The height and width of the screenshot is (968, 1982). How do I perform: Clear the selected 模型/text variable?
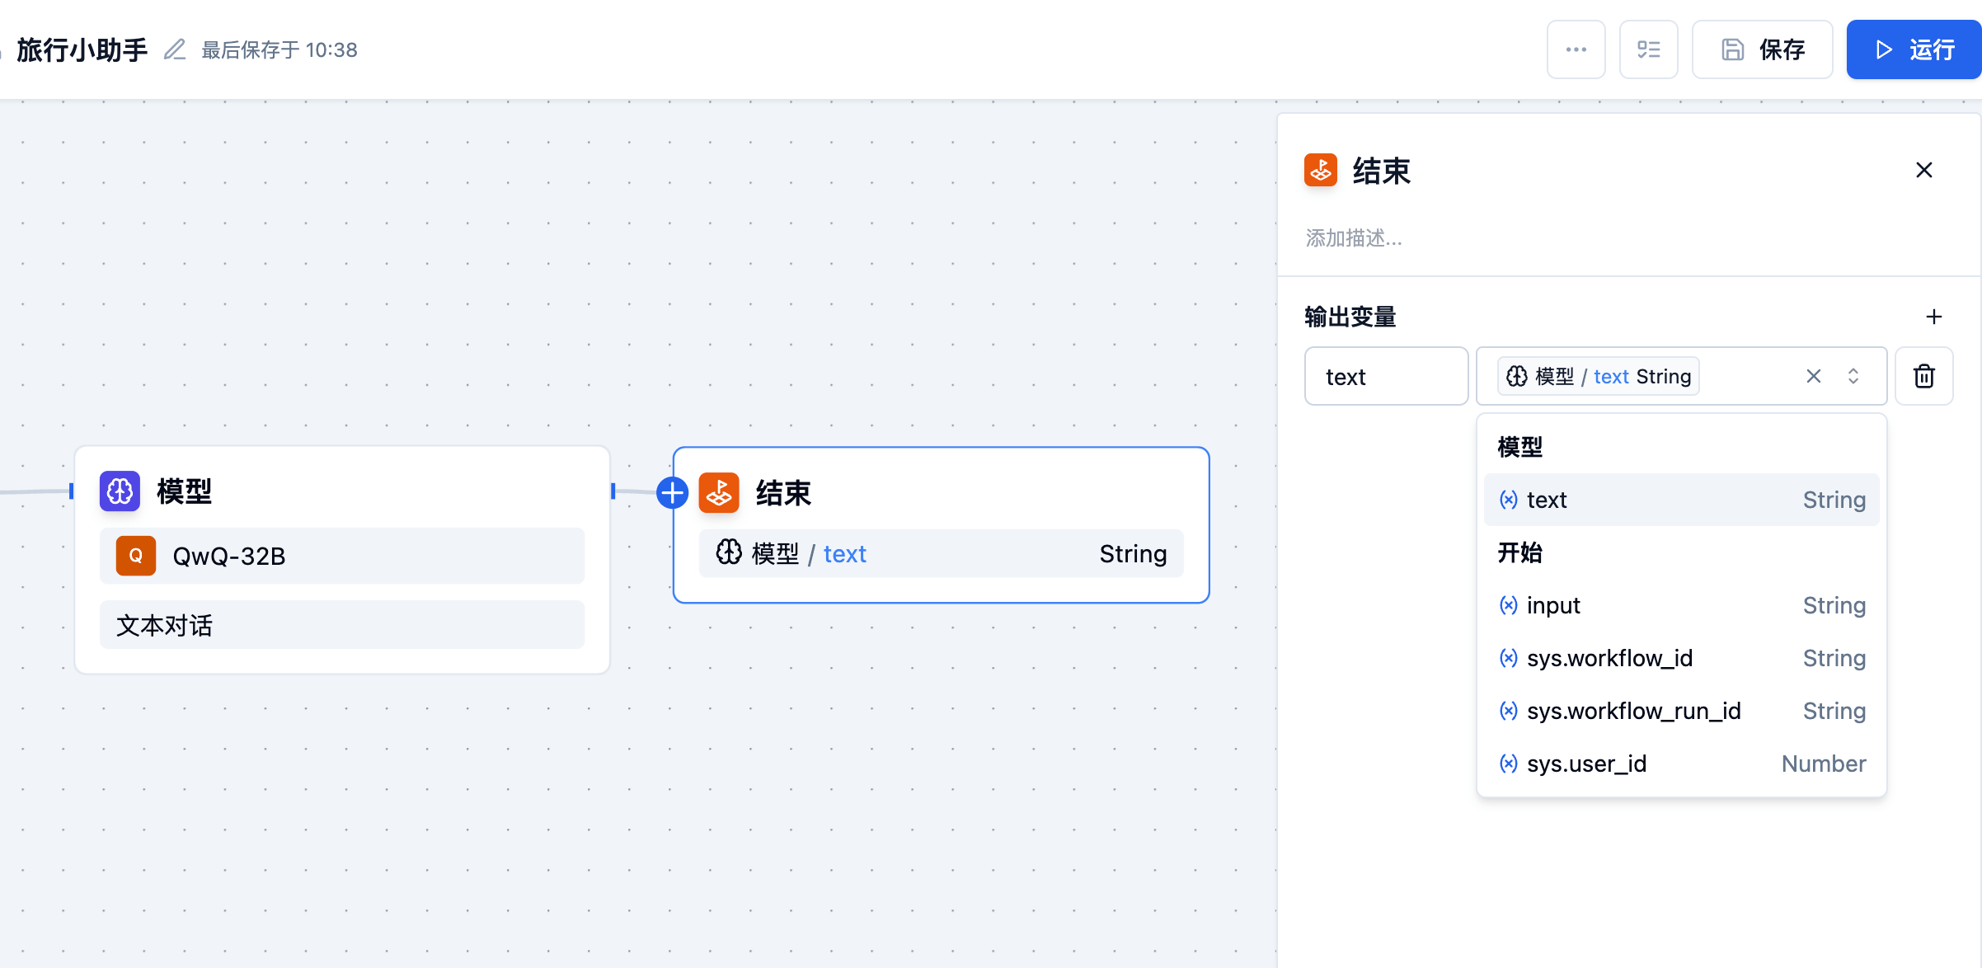point(1813,376)
